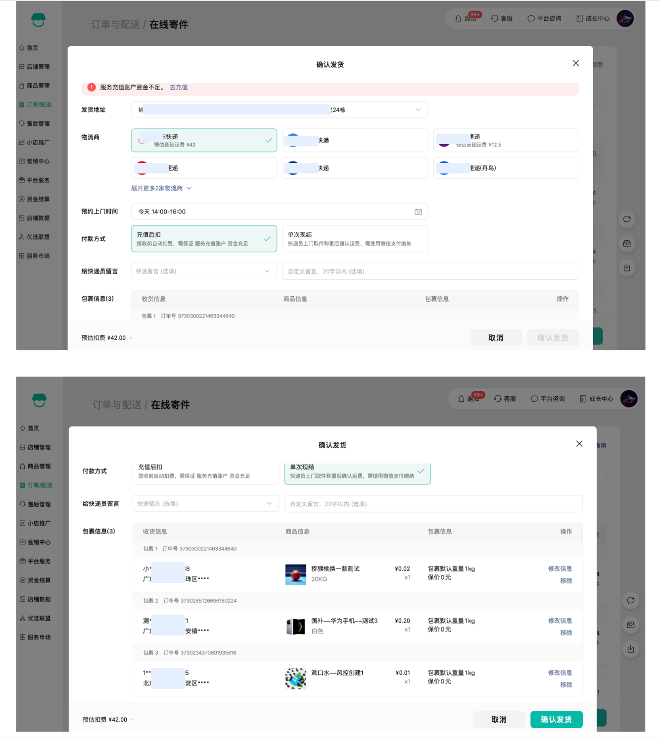Select the logistics option priced ¥12.5

506,140
